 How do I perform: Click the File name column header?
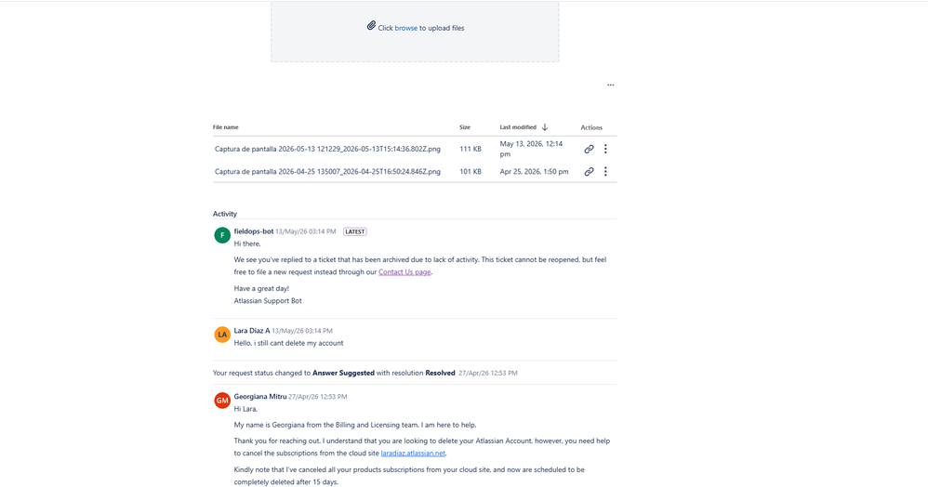click(225, 127)
